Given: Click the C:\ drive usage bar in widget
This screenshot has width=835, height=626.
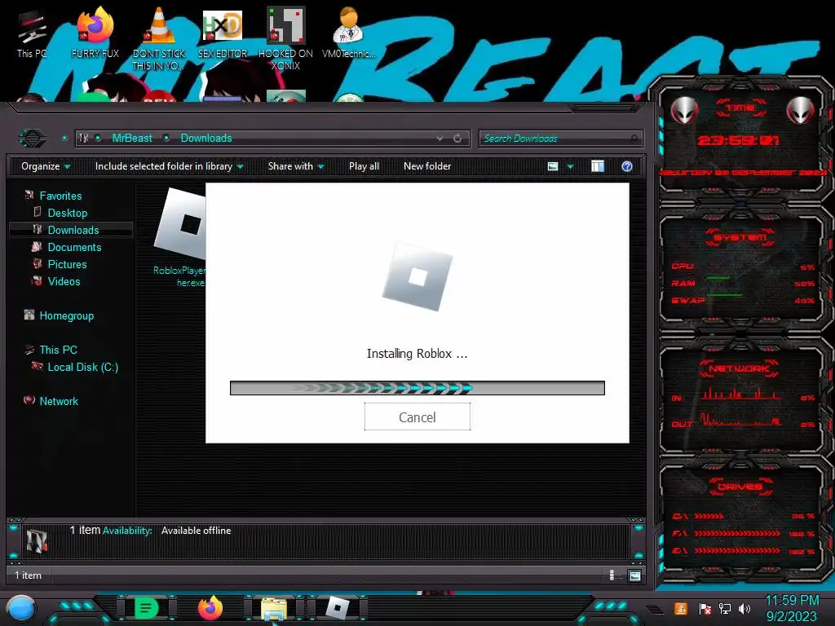Looking at the screenshot, I should click(709, 516).
